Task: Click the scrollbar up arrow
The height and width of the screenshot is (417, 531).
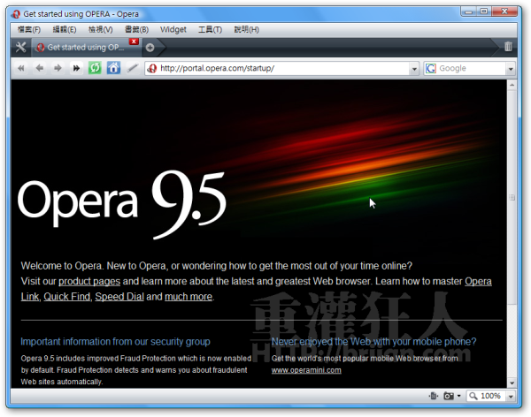Action: [512, 85]
